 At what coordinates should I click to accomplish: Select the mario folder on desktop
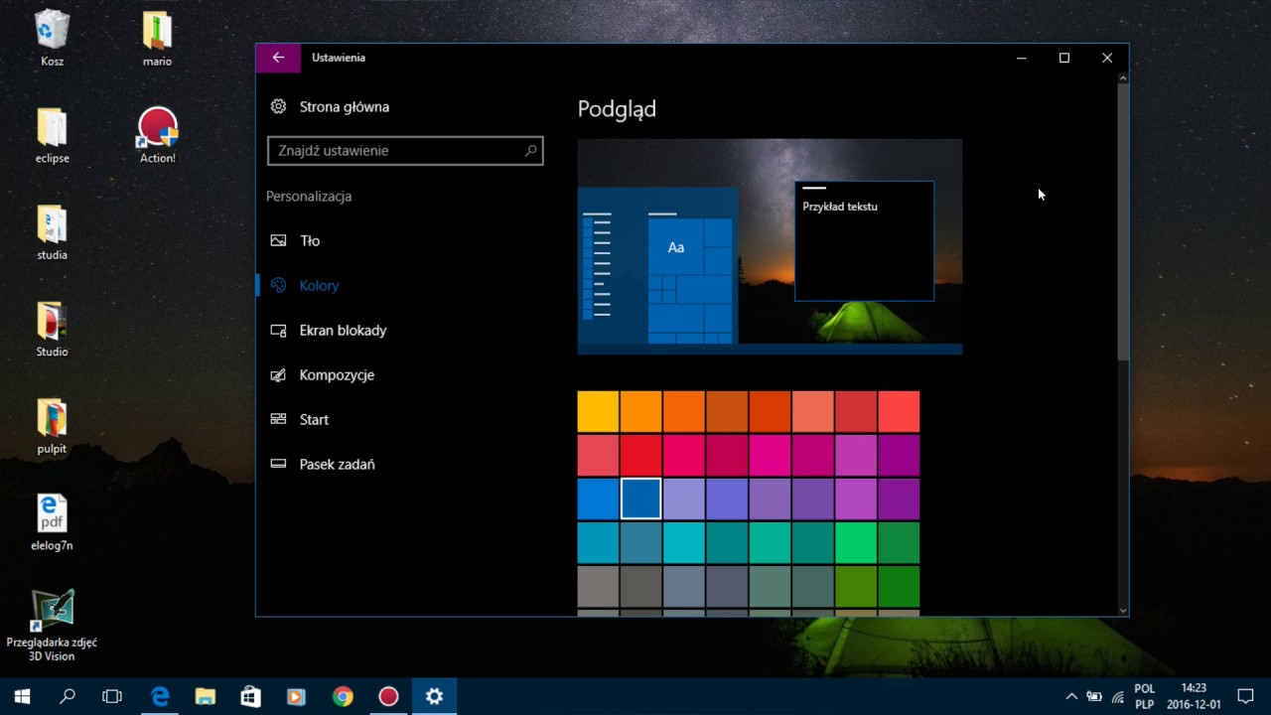(x=157, y=39)
